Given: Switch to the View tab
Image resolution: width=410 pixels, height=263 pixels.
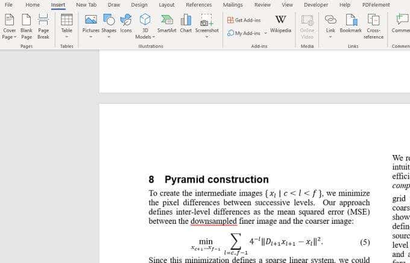Looking at the screenshot, I should point(287,5).
